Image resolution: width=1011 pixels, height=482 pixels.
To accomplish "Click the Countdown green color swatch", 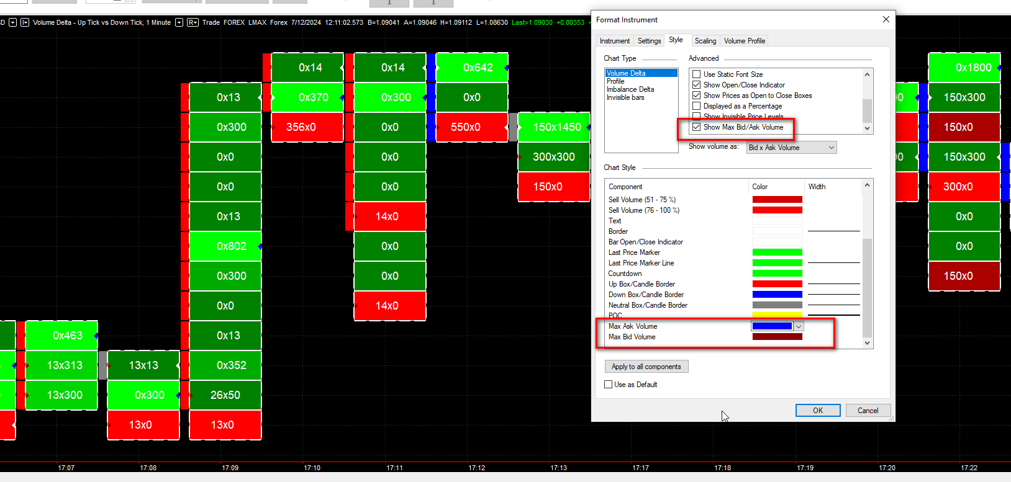I will 777,274.
